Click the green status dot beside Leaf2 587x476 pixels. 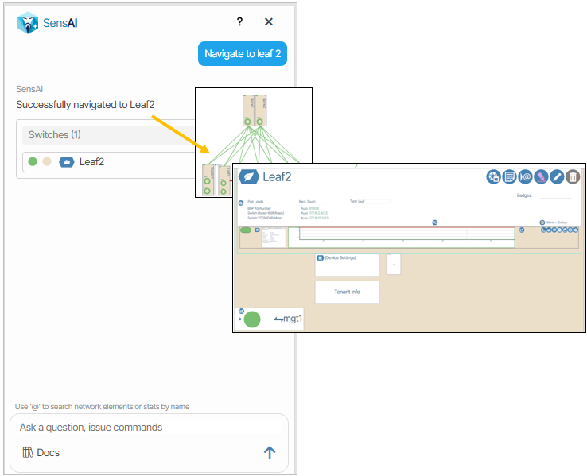33,161
